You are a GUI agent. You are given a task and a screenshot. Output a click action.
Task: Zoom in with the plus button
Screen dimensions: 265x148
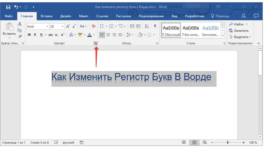click(244, 143)
